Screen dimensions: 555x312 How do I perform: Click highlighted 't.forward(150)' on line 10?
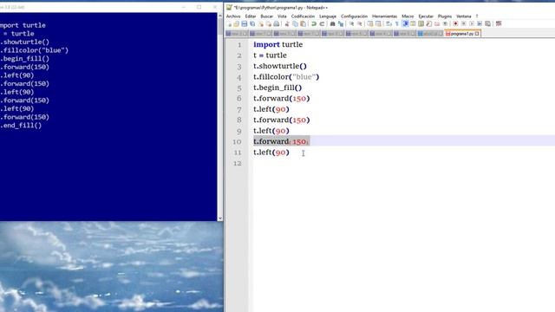coord(282,141)
